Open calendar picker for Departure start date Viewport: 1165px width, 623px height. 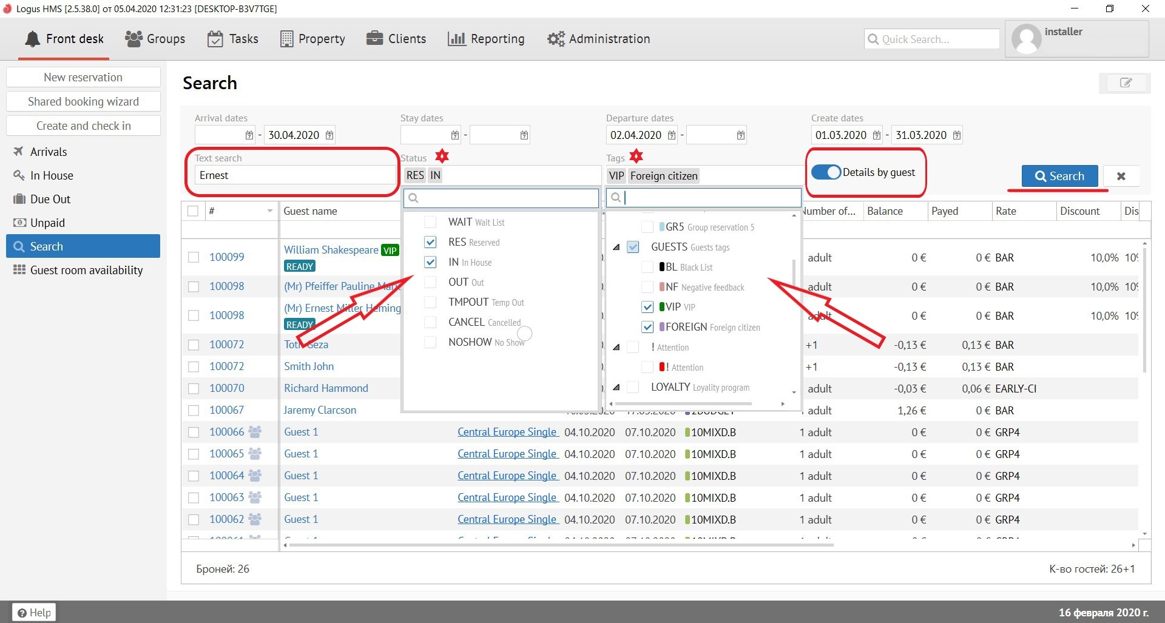(x=671, y=135)
